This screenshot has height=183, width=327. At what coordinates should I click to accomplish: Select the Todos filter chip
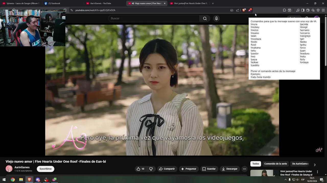coord(256,164)
